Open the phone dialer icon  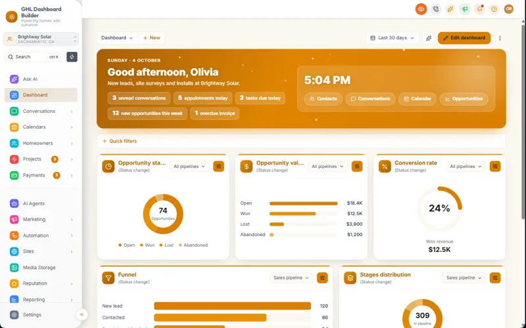[435, 9]
